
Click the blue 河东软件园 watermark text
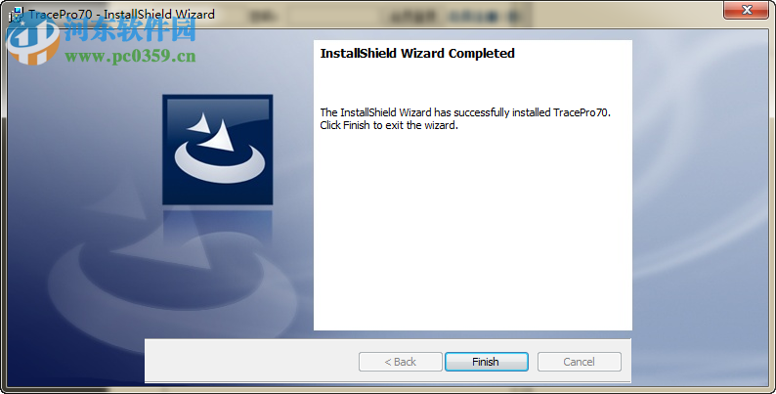pos(130,30)
